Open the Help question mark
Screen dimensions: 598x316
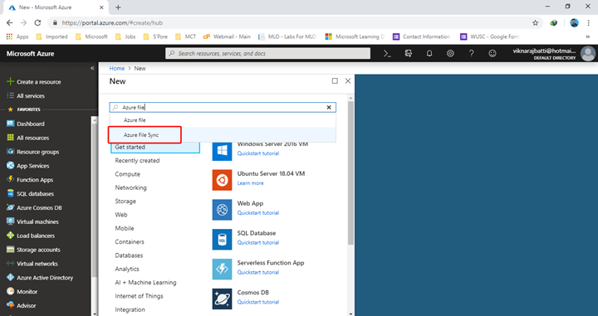coord(472,54)
